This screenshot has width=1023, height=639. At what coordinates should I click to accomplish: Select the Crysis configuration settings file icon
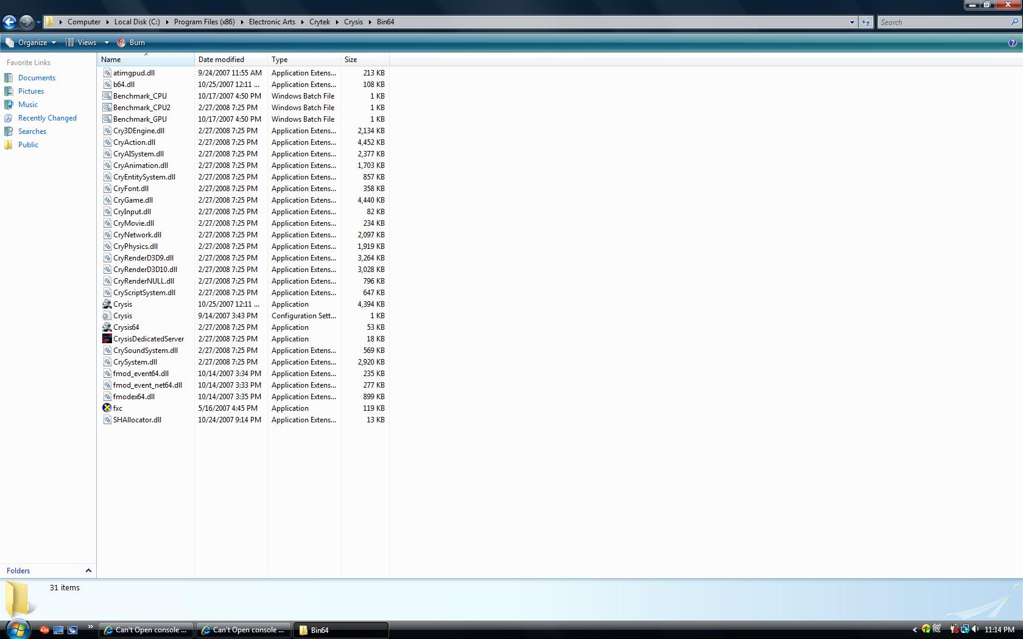click(x=107, y=316)
